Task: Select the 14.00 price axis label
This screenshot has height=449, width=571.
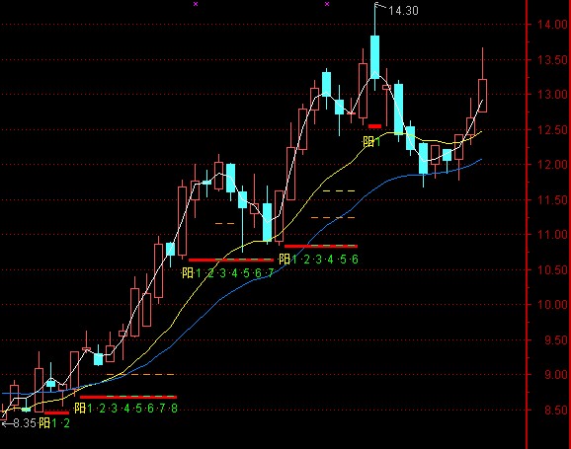Action: tap(553, 25)
